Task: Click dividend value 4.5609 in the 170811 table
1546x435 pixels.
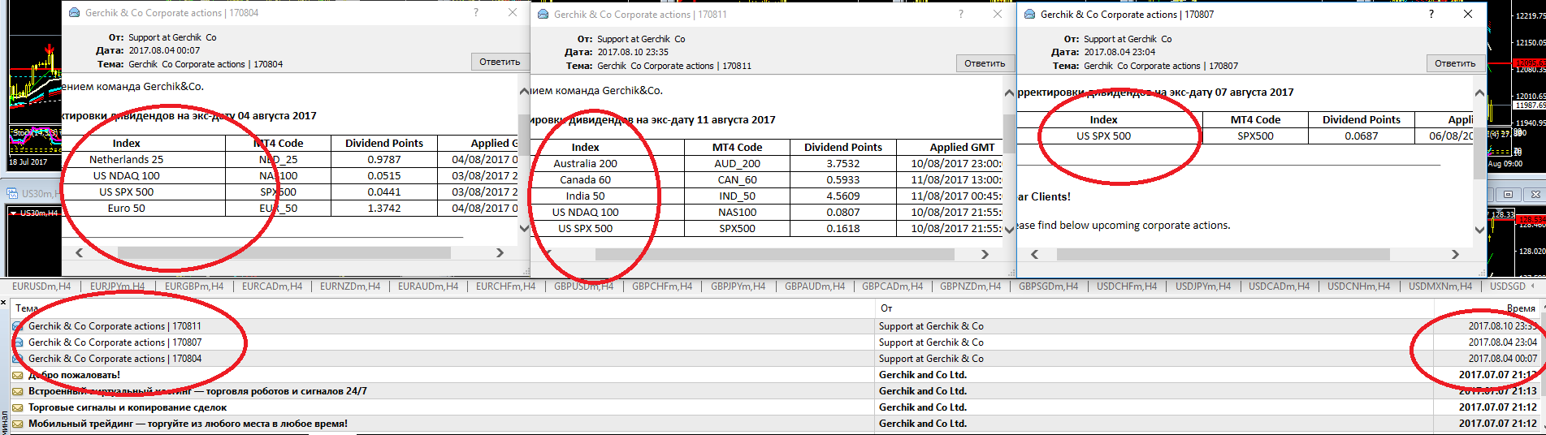Action: coord(843,196)
